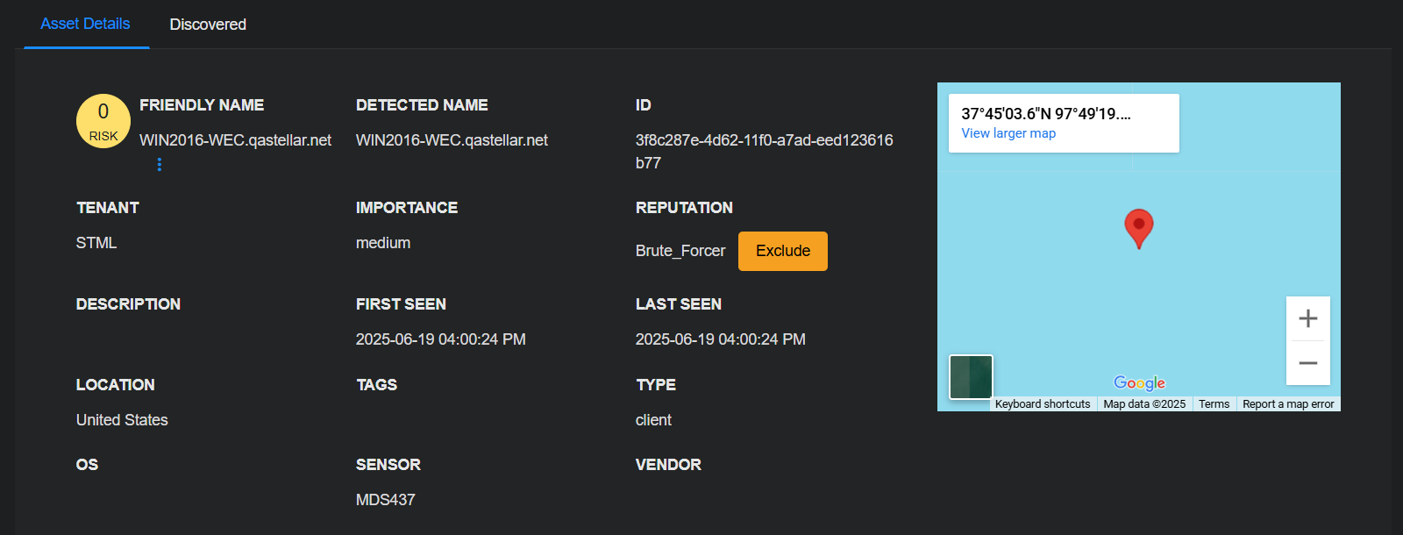1403x535 pixels.
Task: Click the map coordinates text
Action: point(1045,114)
